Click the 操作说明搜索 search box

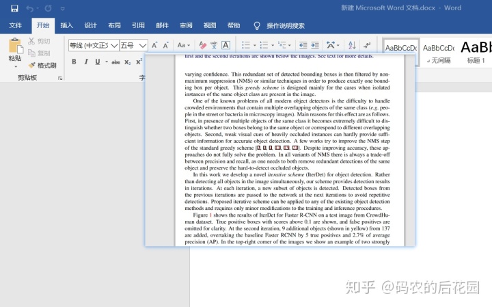point(286,26)
